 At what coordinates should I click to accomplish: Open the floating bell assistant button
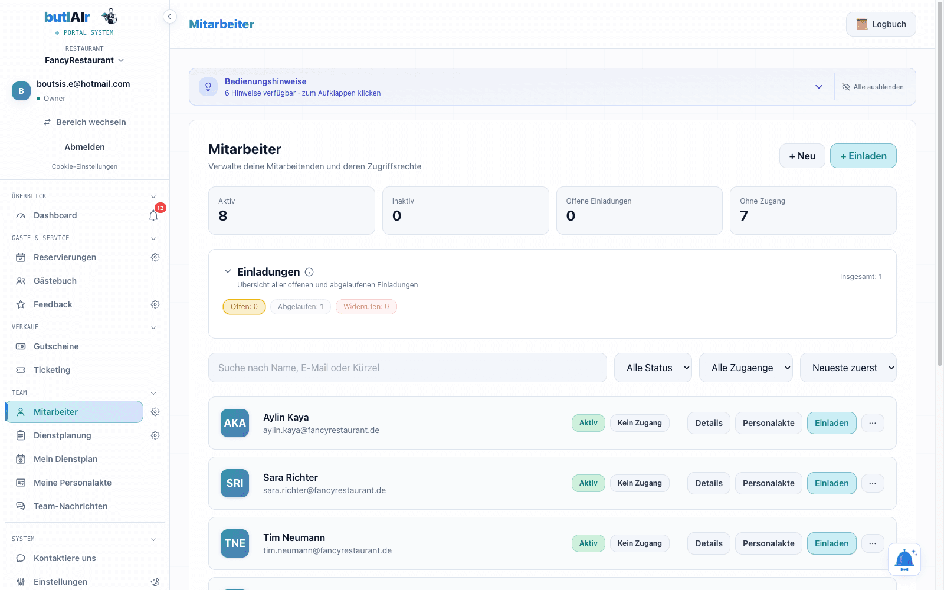pos(904,559)
